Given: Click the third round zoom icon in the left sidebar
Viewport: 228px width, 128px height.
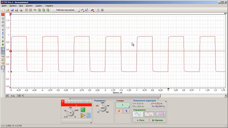Looking at the screenshot, I should [x=3, y=26].
